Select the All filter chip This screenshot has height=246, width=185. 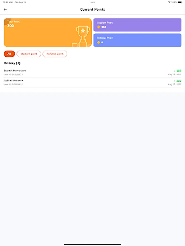[9, 54]
